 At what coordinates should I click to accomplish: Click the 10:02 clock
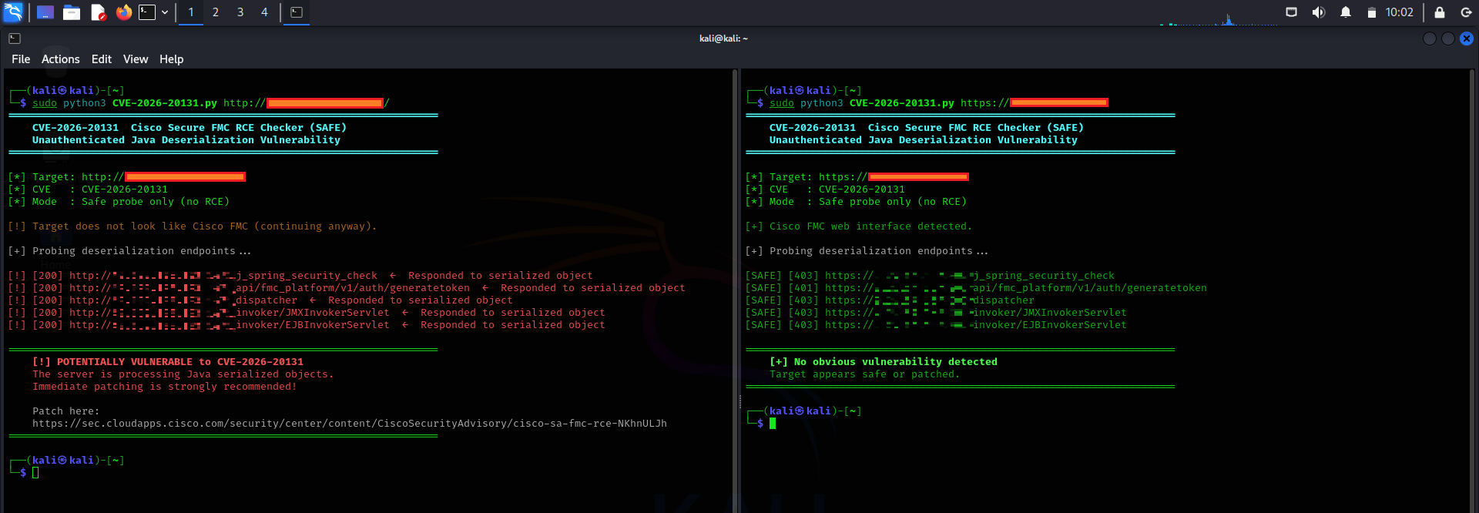pyautogui.click(x=1400, y=12)
